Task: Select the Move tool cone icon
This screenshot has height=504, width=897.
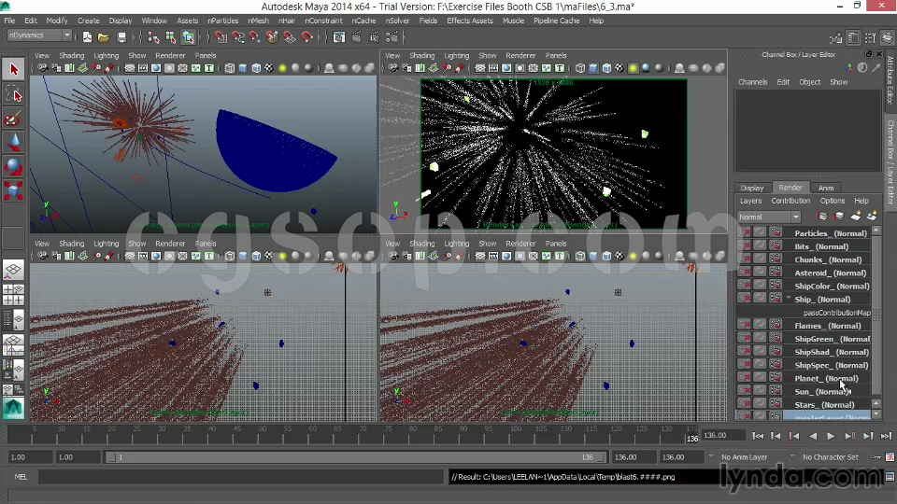Action: [x=14, y=143]
